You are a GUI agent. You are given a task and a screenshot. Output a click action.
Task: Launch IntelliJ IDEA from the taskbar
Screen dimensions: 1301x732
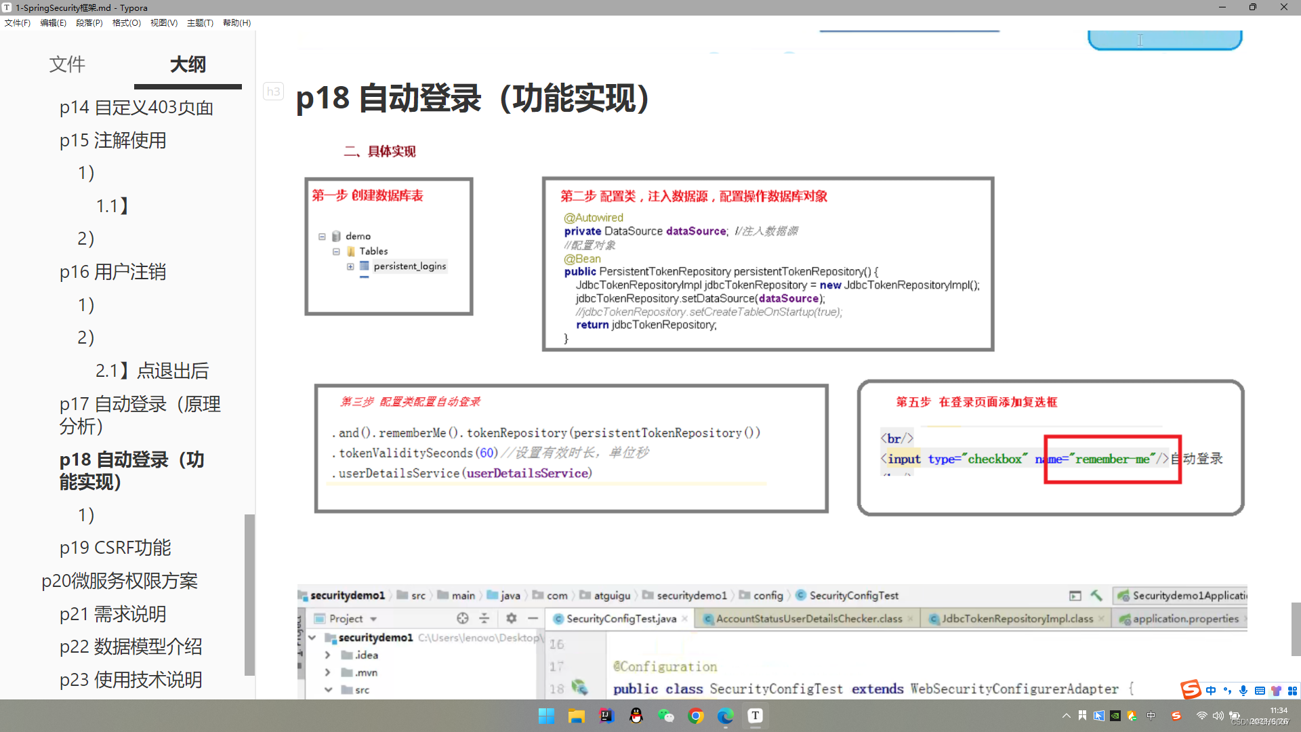(x=605, y=716)
